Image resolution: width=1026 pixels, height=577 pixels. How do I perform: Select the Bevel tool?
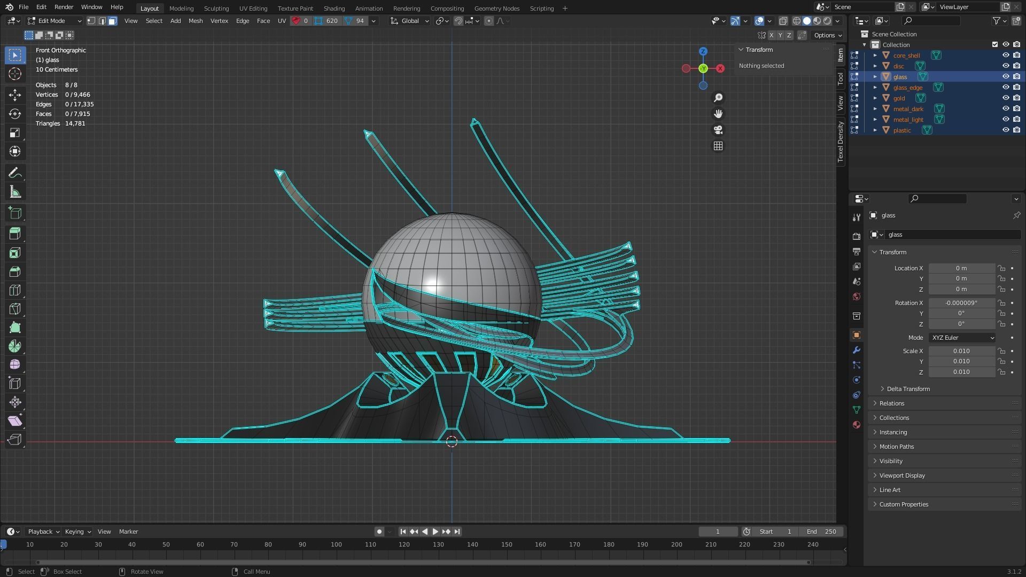(15, 271)
